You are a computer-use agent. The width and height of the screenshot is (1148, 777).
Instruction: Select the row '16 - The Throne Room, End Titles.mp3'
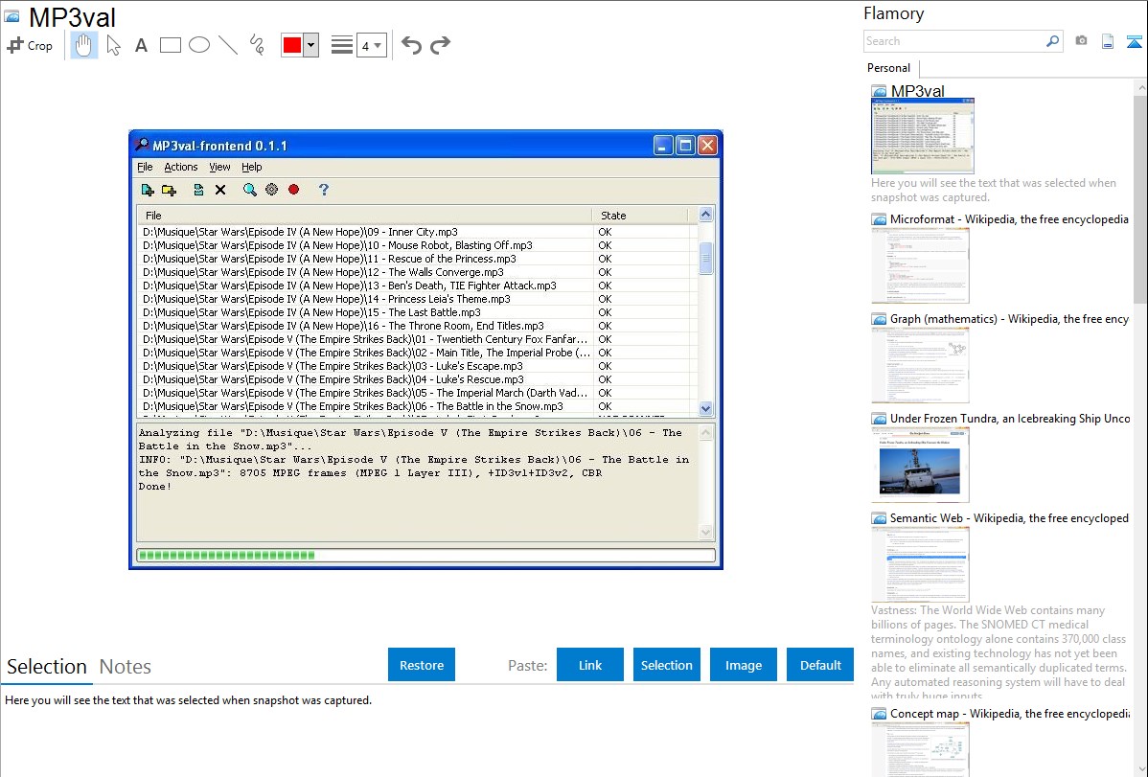pos(417,326)
